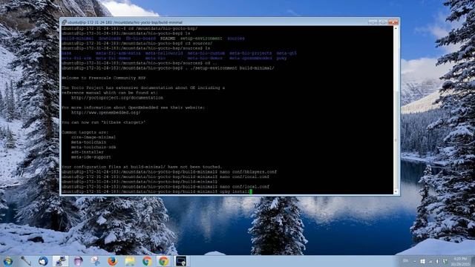The height and width of the screenshot is (267, 475).
Task: Open the Windows Start menu orb
Action: [8, 261]
